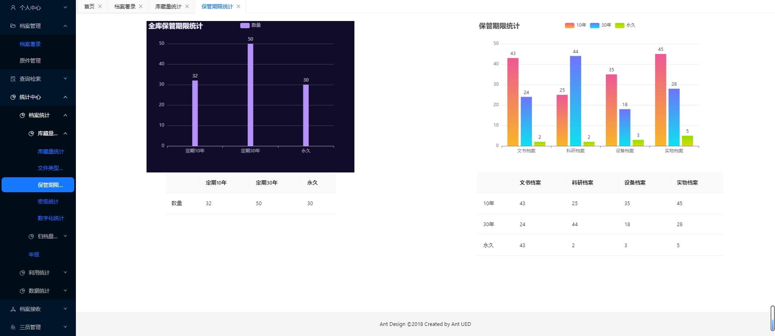
Task: Open 档案著录 in the sidebar
Action: coord(30,44)
